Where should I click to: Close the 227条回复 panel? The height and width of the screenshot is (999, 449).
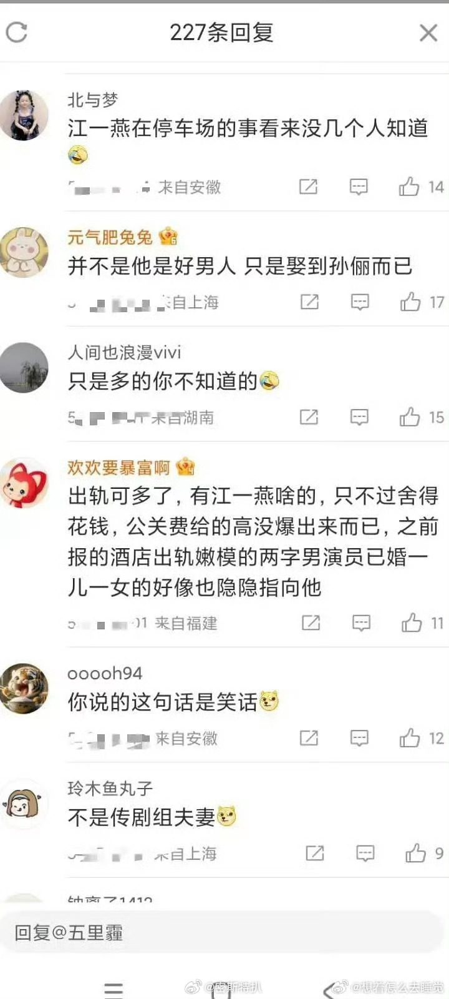[428, 32]
